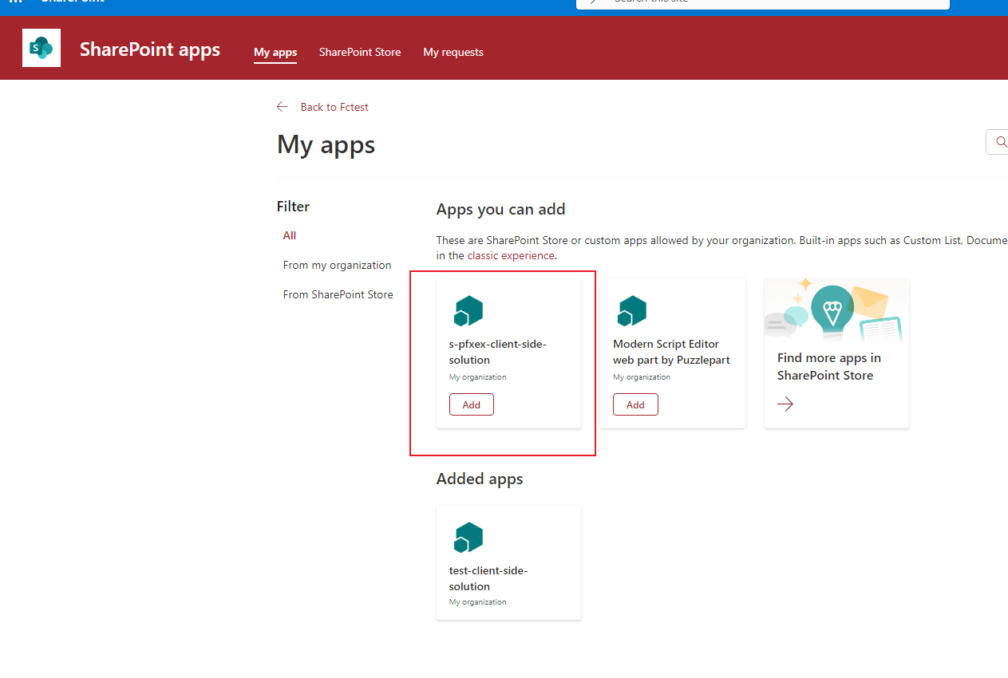This screenshot has width=1008, height=678.
Task: Click the back arrow beside Back to Fctest
Action: pos(282,107)
